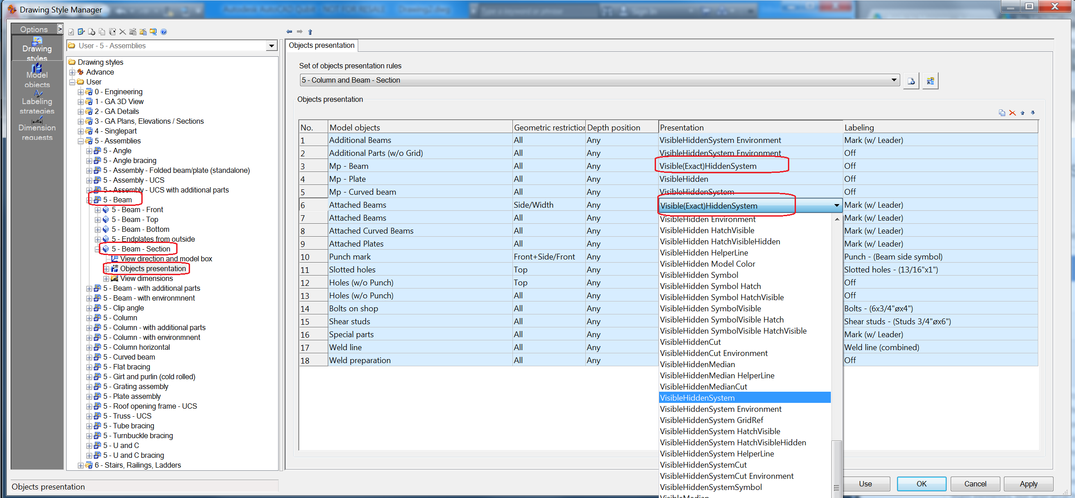Open the Options menu panel
The image size is (1075, 498).
34,29
